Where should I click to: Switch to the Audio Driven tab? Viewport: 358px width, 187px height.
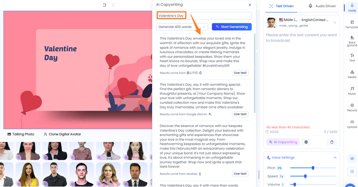pyautogui.click(x=322, y=6)
